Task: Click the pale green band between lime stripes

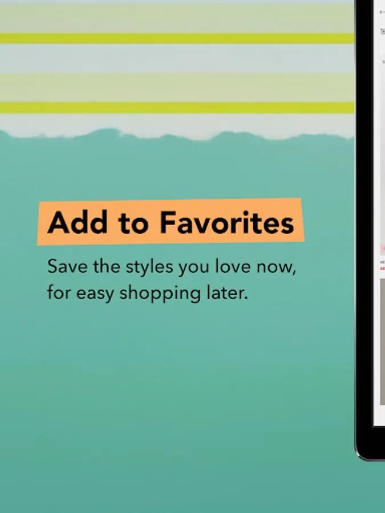Action: (177, 88)
